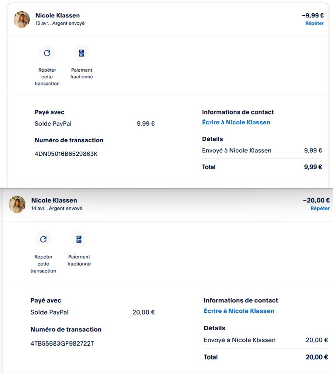Click "Envoyé à Nicole Klassen" in the 9,99 € details
The height and width of the screenshot is (373, 333).
(x=236, y=150)
